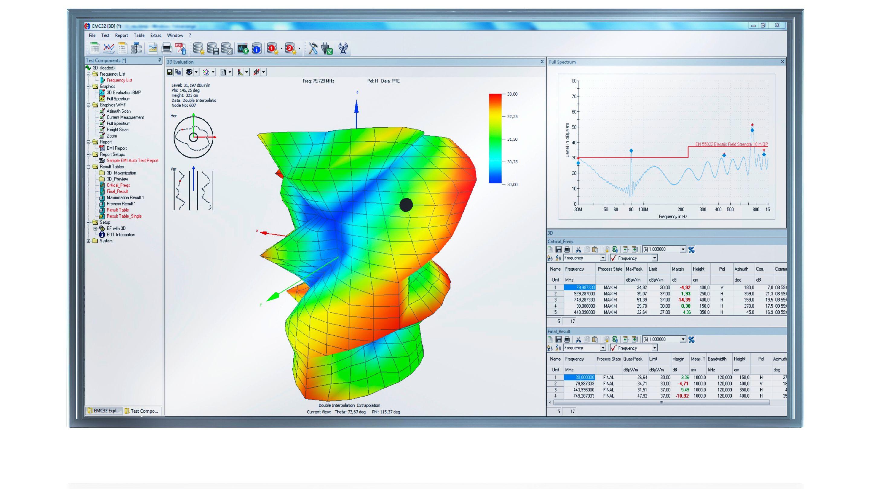The width and height of the screenshot is (870, 489).
Task: Save the 3D Evaluation graphic
Action: [x=170, y=72]
